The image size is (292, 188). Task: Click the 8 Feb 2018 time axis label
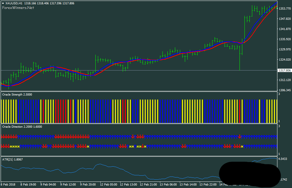[8, 185]
